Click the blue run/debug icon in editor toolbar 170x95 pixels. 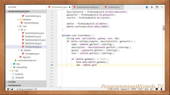[147, 7]
